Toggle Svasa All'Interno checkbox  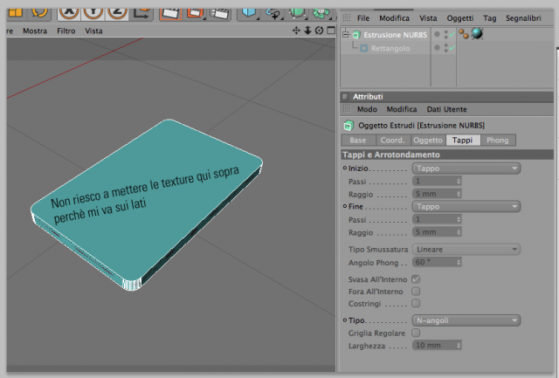click(x=416, y=279)
